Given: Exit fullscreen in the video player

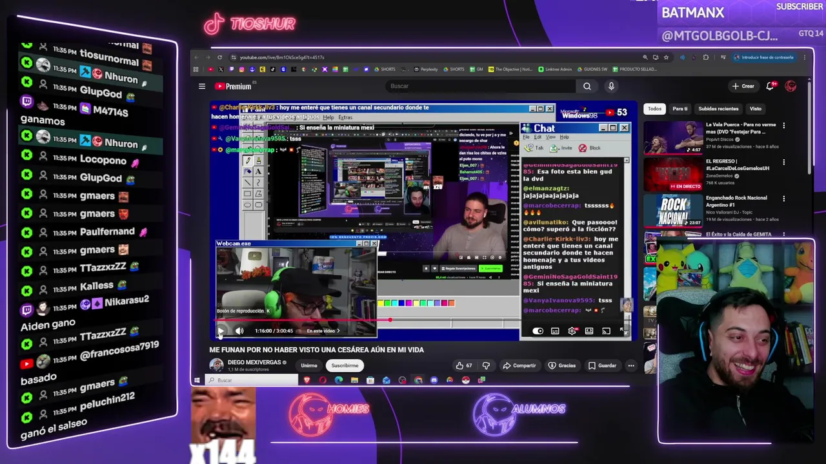Looking at the screenshot, I should [x=623, y=331].
